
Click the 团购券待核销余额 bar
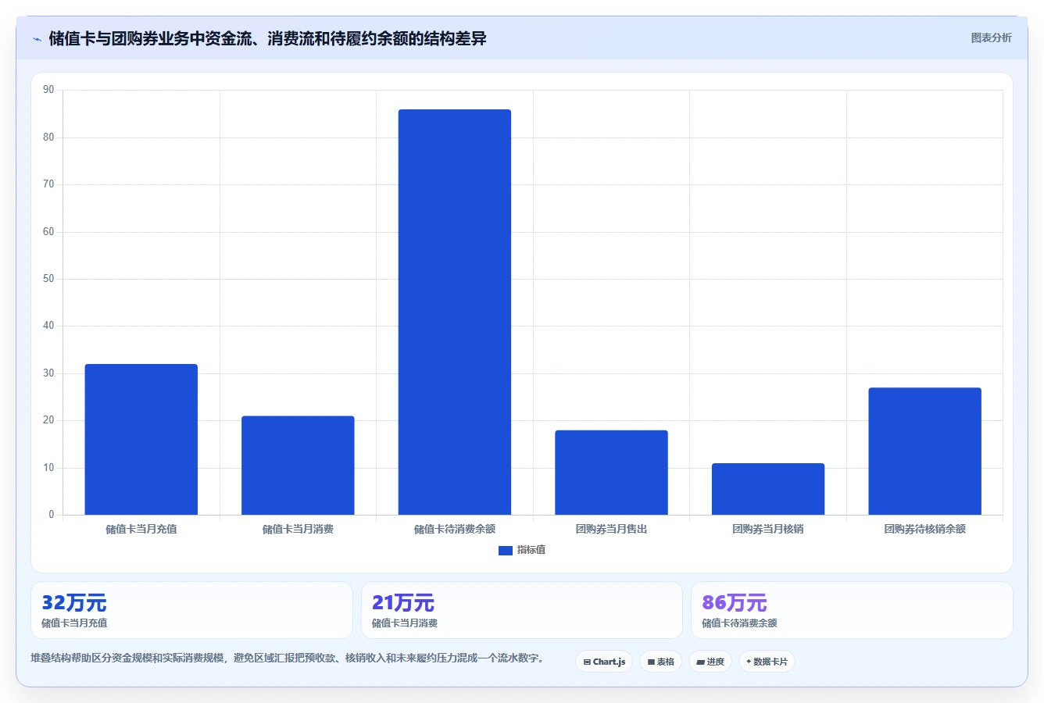click(924, 451)
